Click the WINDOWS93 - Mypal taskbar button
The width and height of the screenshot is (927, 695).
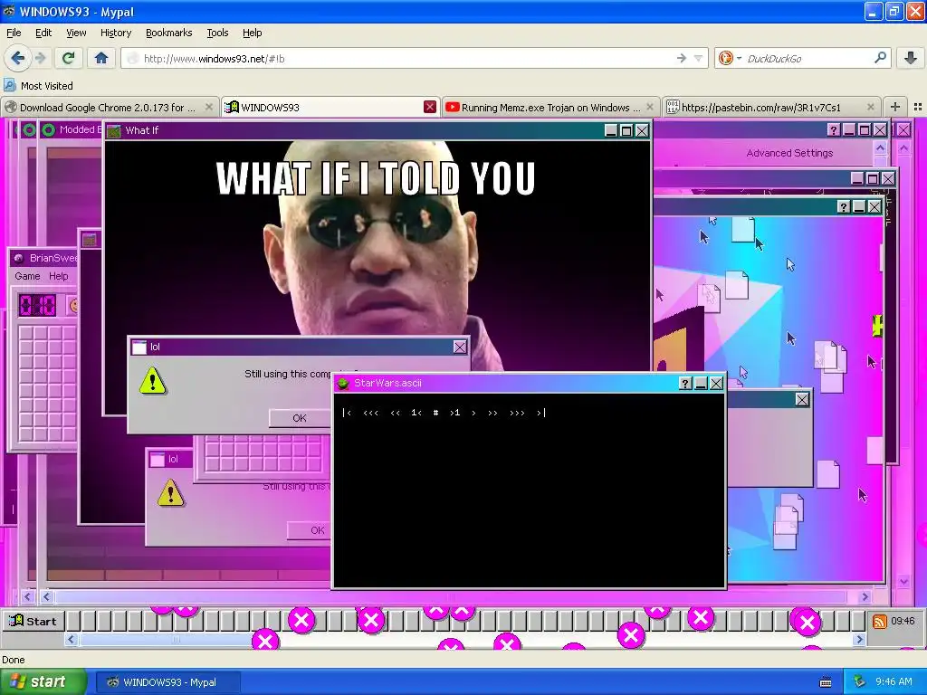pyautogui.click(x=167, y=682)
